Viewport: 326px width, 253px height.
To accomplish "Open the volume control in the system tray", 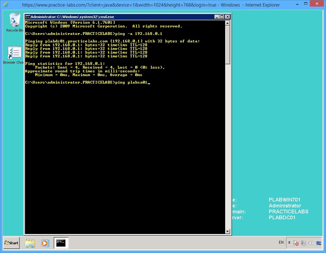I will pos(311,243).
